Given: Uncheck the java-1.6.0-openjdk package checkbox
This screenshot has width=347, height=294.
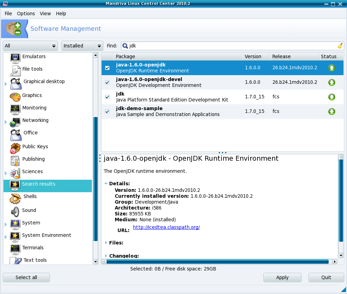Looking at the screenshot, I should point(107,68).
